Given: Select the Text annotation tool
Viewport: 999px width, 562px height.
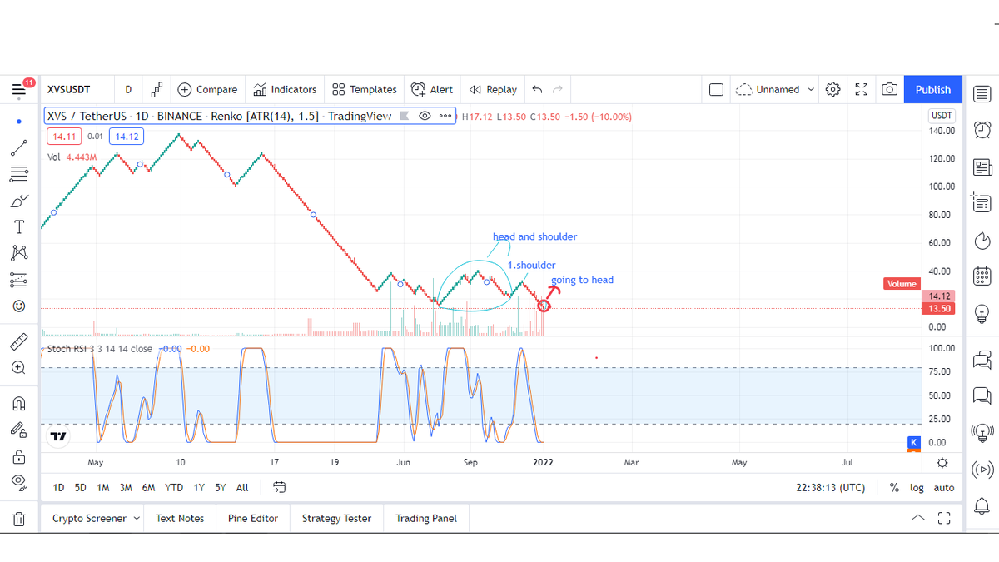Looking at the screenshot, I should click(18, 227).
